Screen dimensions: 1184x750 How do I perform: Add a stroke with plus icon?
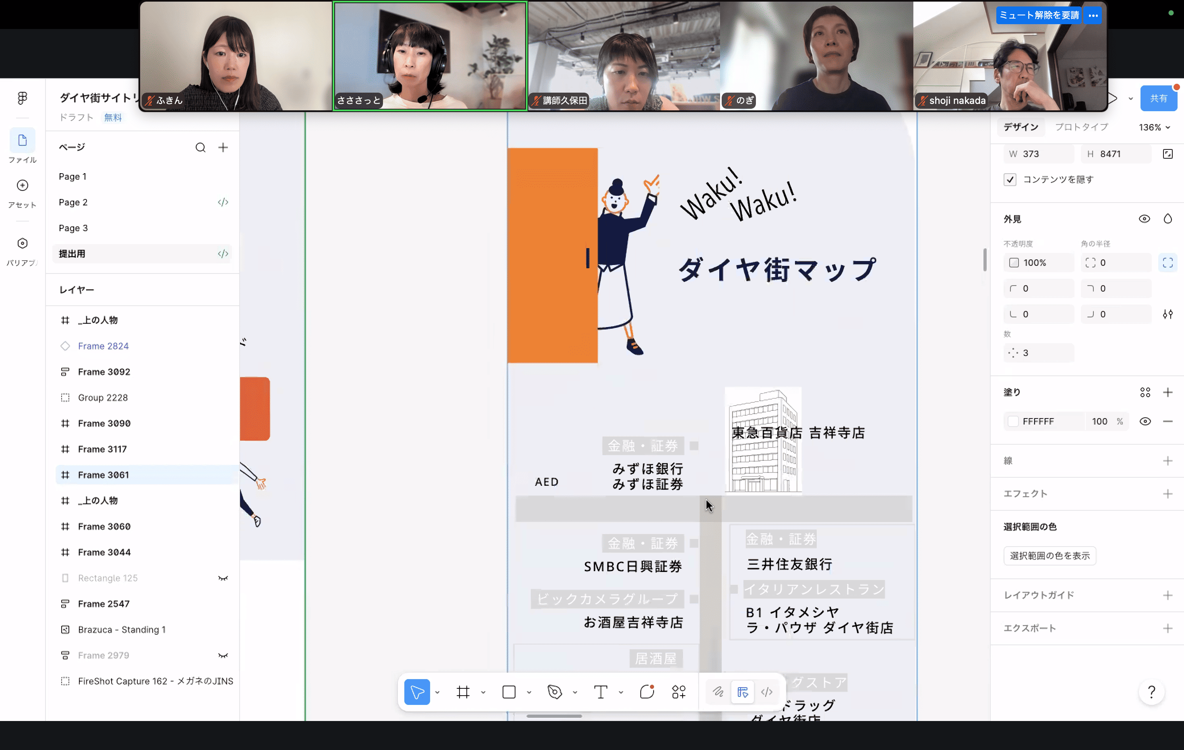coord(1168,461)
